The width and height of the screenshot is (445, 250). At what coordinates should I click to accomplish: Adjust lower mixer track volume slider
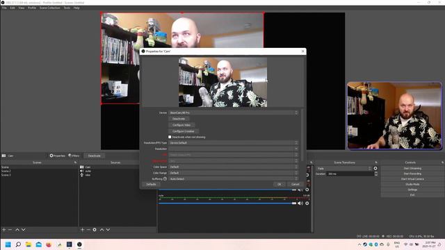[227, 203]
